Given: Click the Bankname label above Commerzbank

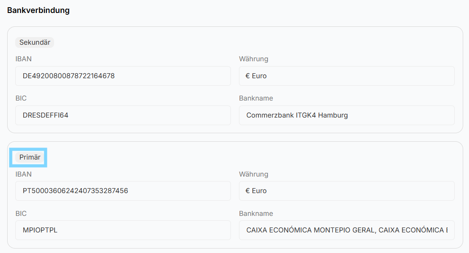Looking at the screenshot, I should point(256,98).
